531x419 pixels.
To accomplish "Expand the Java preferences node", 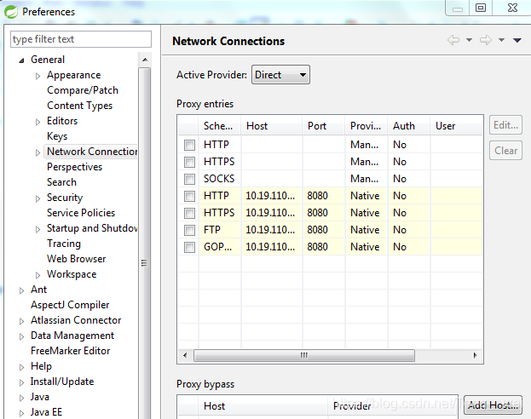I will (21, 398).
